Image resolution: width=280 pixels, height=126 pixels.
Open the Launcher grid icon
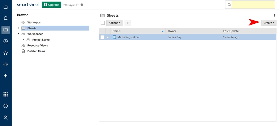point(6,94)
